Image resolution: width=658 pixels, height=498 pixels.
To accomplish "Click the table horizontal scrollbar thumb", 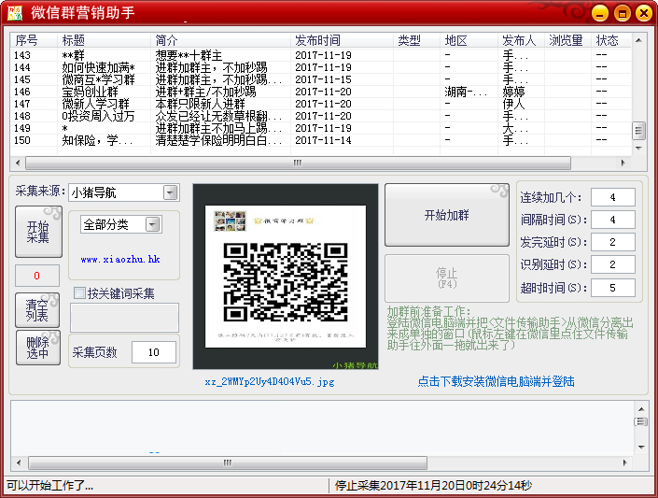I will tap(298, 163).
